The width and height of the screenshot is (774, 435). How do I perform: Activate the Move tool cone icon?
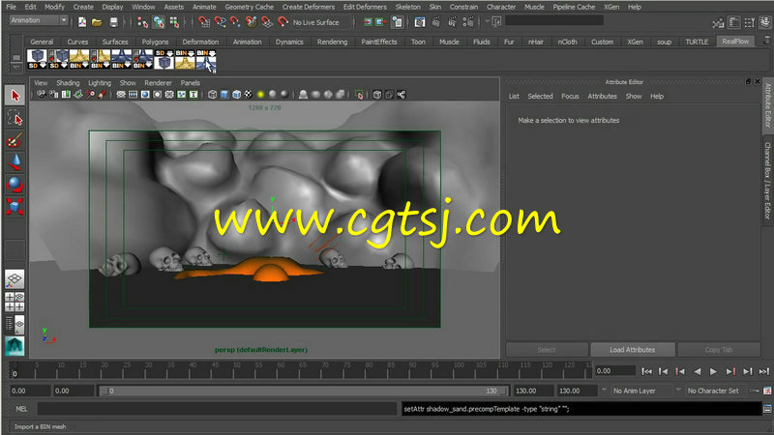(15, 162)
